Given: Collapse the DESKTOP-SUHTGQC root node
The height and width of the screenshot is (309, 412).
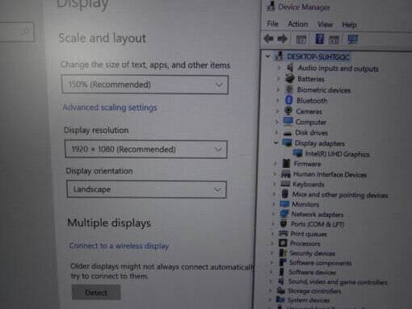Looking at the screenshot, I should coord(267,56).
